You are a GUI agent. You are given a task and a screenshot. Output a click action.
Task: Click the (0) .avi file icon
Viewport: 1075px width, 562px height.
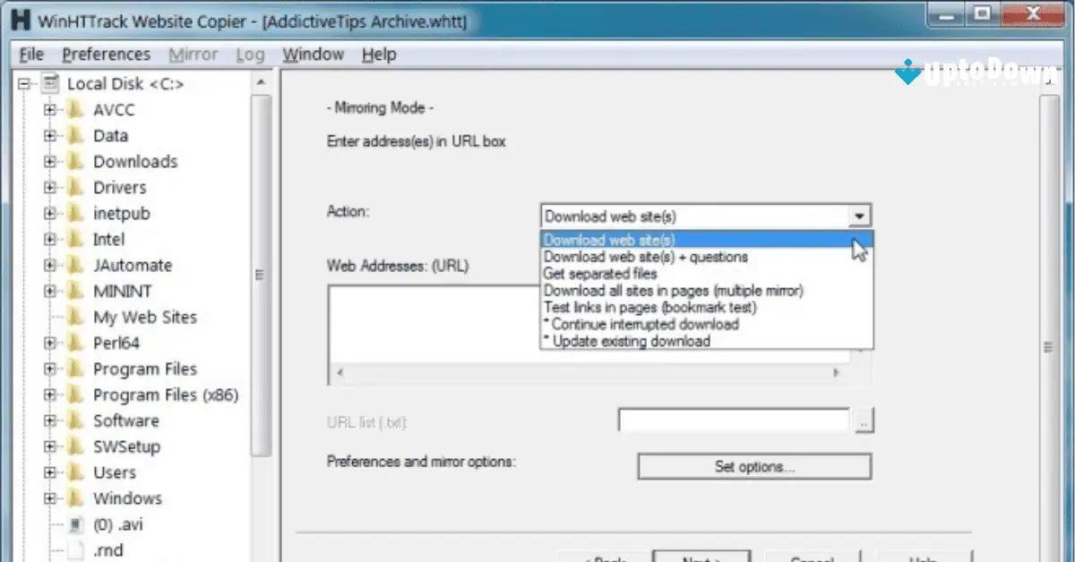(x=75, y=524)
